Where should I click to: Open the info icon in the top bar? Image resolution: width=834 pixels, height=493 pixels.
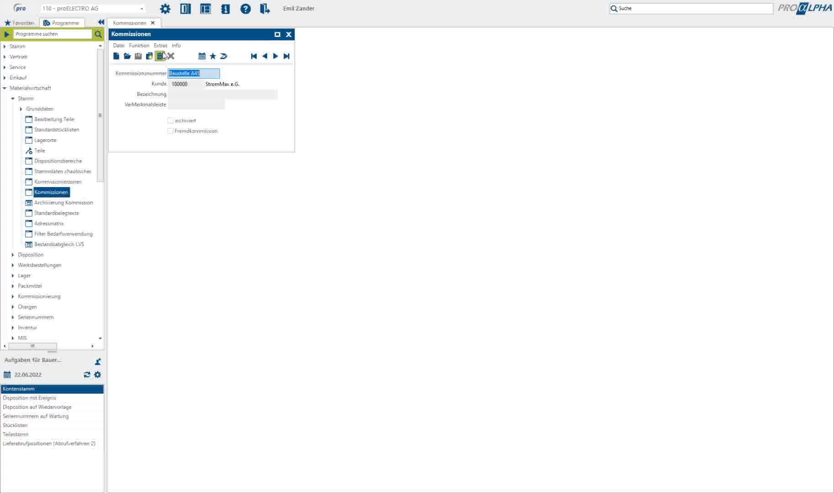click(226, 9)
